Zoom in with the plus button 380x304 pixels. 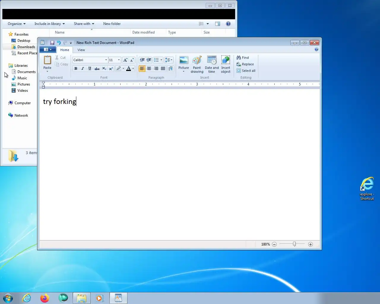(311, 244)
